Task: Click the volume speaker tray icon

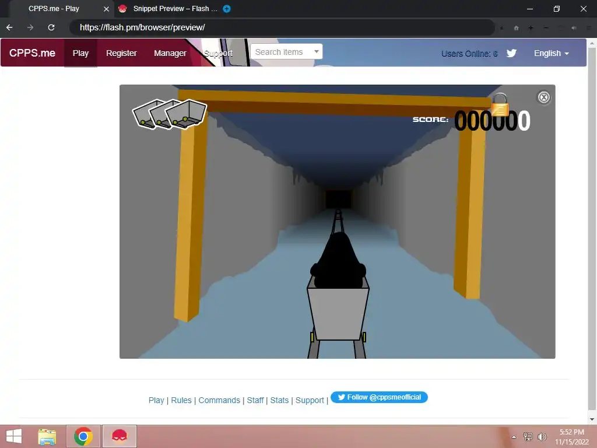Action: click(542, 437)
